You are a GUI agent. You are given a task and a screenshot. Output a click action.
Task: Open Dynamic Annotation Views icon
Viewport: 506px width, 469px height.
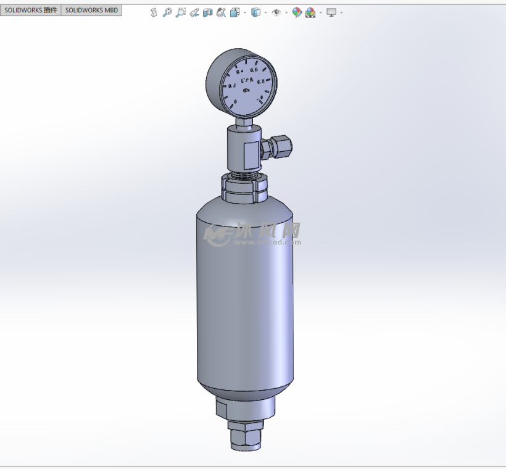click(x=221, y=12)
